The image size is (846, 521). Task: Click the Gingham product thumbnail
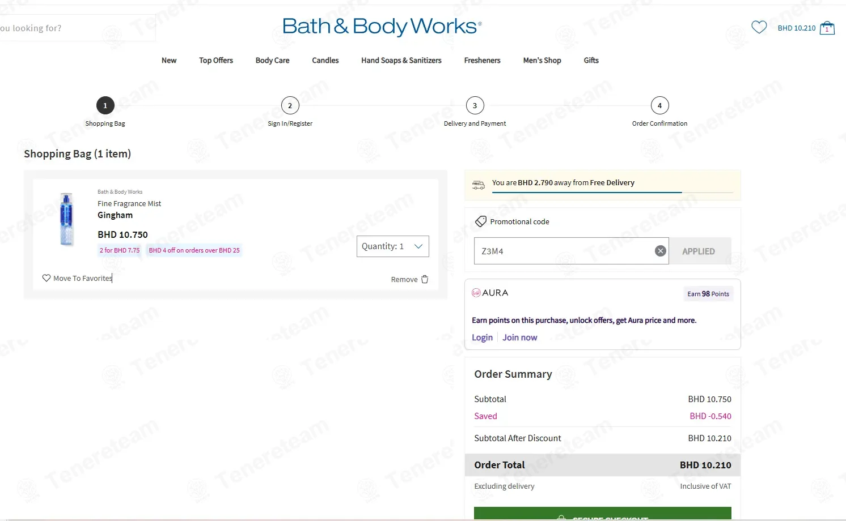point(66,219)
